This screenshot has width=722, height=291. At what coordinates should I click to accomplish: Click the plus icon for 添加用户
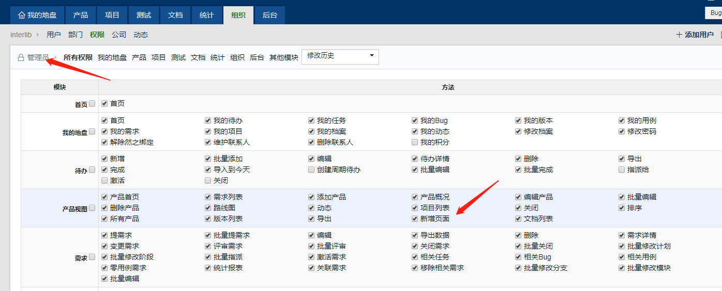pyautogui.click(x=679, y=35)
